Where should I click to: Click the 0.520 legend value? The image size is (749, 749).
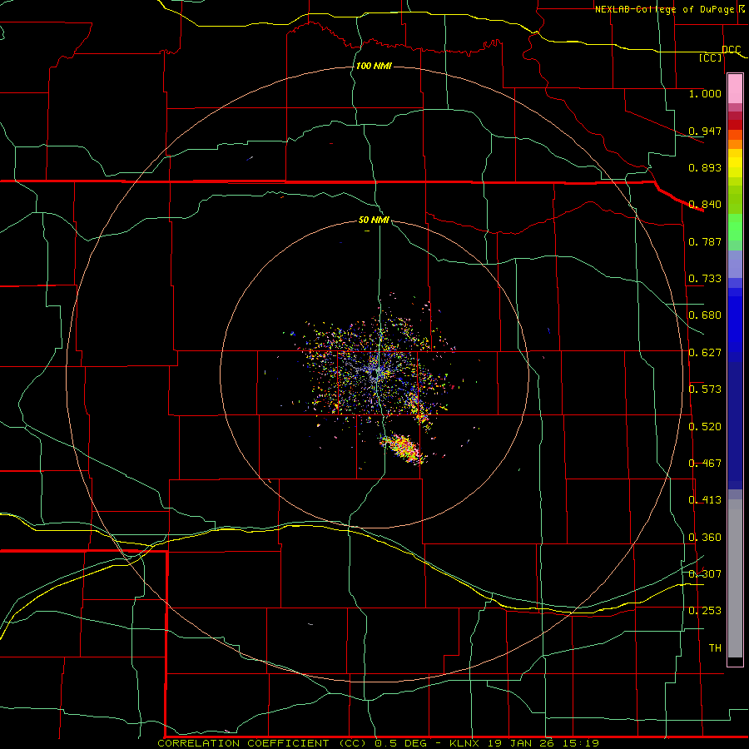[705, 427]
